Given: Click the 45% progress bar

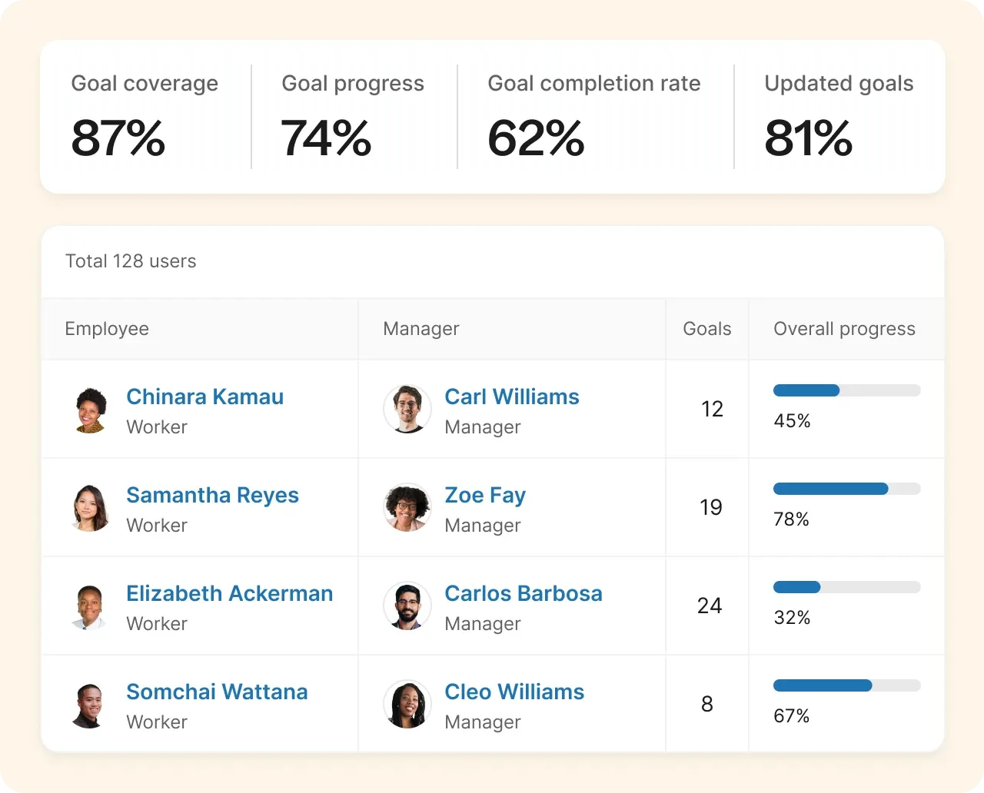Looking at the screenshot, I should coord(846,390).
